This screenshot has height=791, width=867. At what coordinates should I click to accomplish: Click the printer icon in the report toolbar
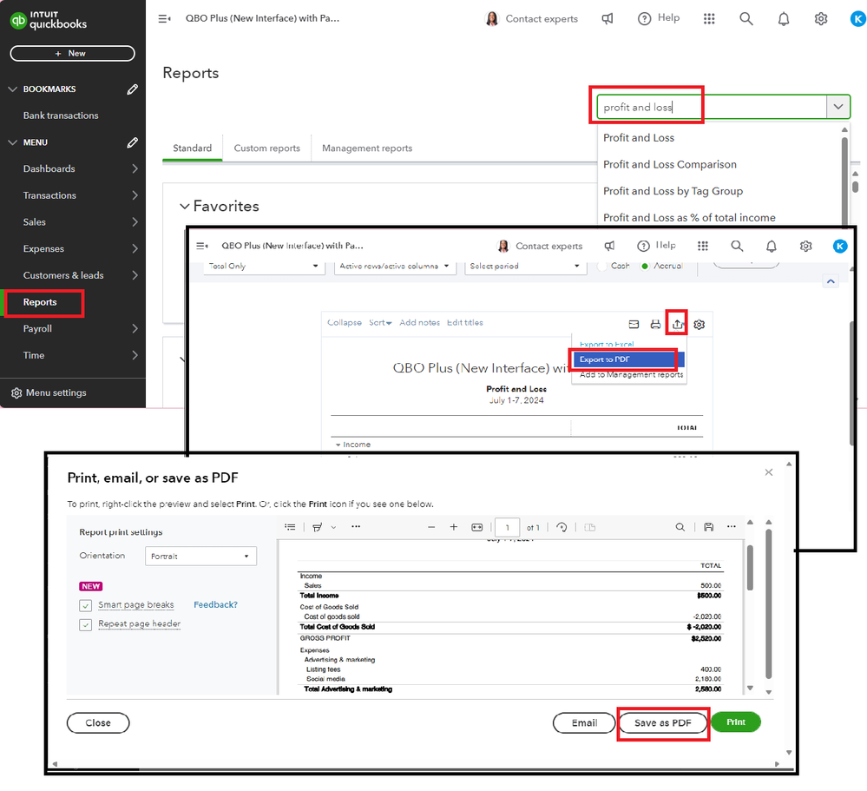(x=655, y=324)
